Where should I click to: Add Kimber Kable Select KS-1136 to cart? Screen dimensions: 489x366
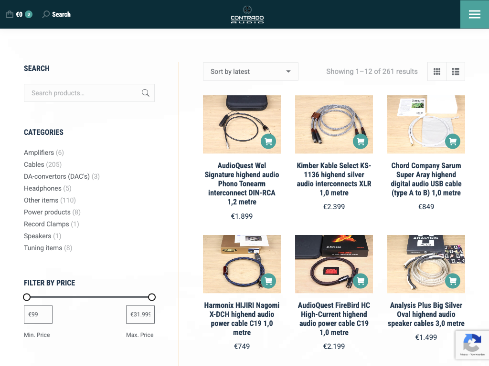point(361,141)
